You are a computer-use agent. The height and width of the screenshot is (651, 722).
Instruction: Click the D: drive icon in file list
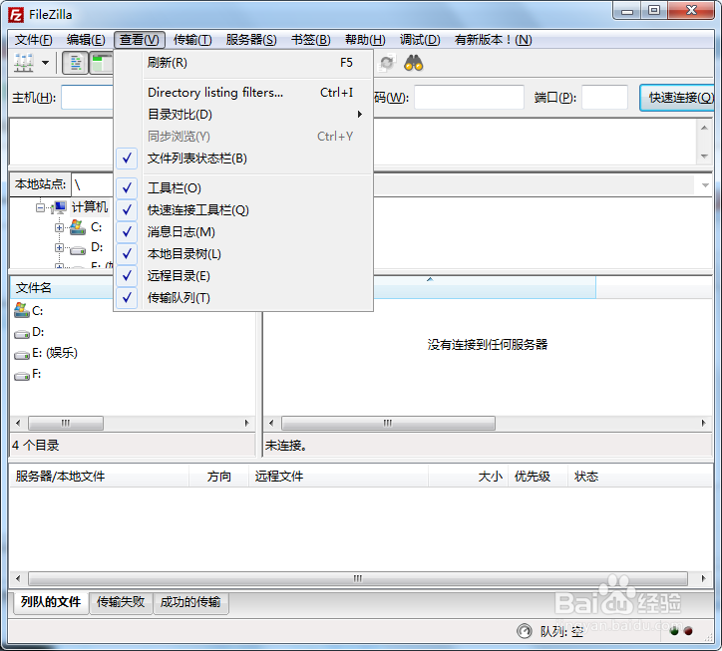(22, 334)
